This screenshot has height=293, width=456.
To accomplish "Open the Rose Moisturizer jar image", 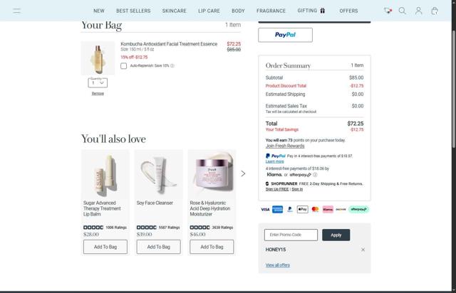I will (x=212, y=174).
